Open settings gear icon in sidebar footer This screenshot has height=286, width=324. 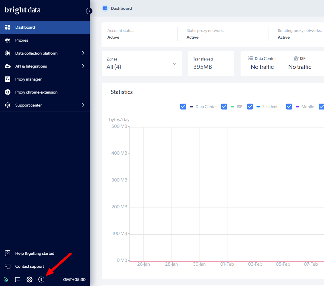tap(30, 280)
